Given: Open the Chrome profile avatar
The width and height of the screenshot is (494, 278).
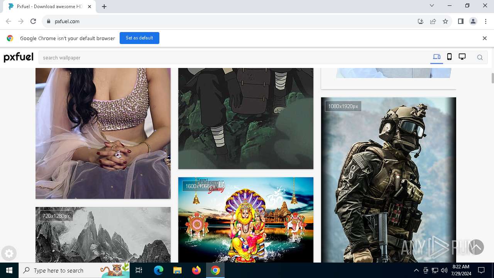Looking at the screenshot, I should click(x=473, y=21).
